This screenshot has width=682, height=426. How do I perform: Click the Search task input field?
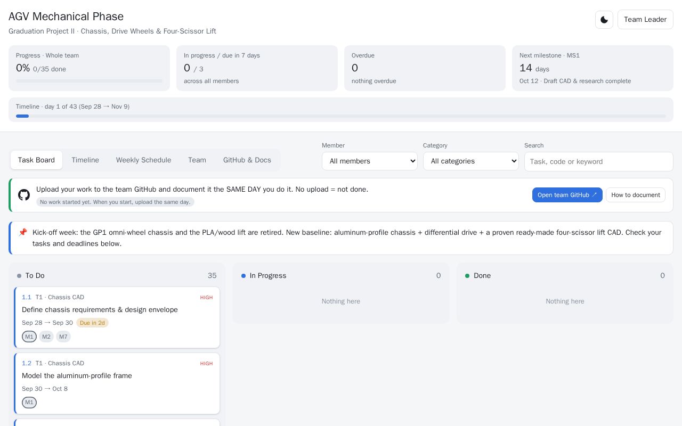point(599,161)
